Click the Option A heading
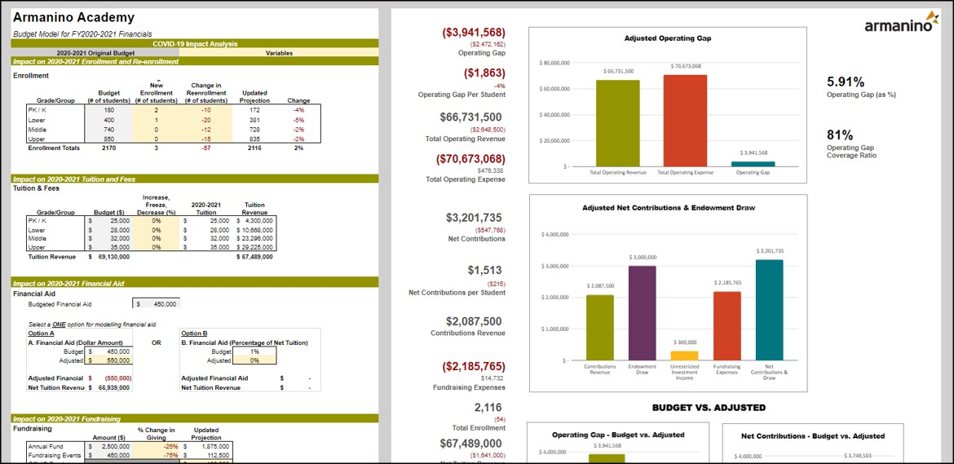The image size is (954, 464). click(x=42, y=334)
